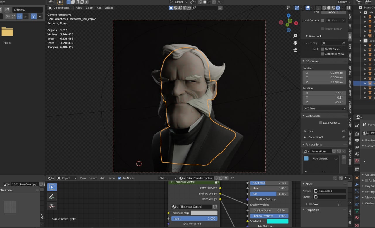Open the Physics properties tab
This screenshot has height=228, width=375.
[357, 198]
